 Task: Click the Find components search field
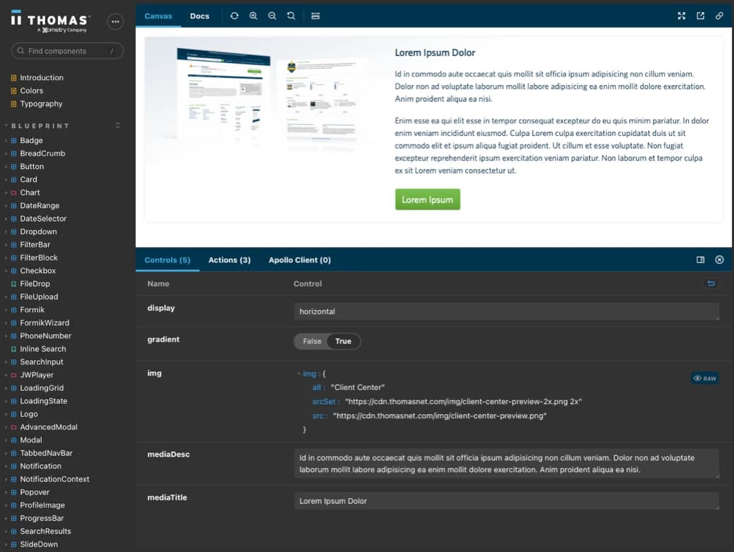tap(67, 51)
